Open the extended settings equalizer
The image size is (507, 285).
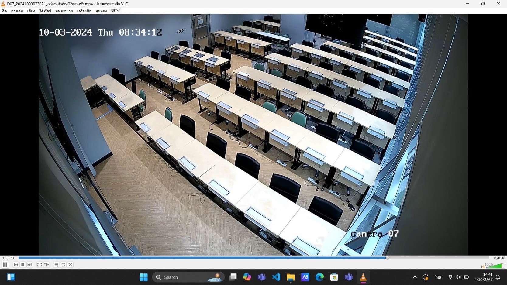click(x=46, y=265)
